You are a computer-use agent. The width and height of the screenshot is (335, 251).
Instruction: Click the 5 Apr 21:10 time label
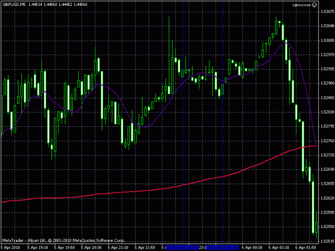point(118,248)
